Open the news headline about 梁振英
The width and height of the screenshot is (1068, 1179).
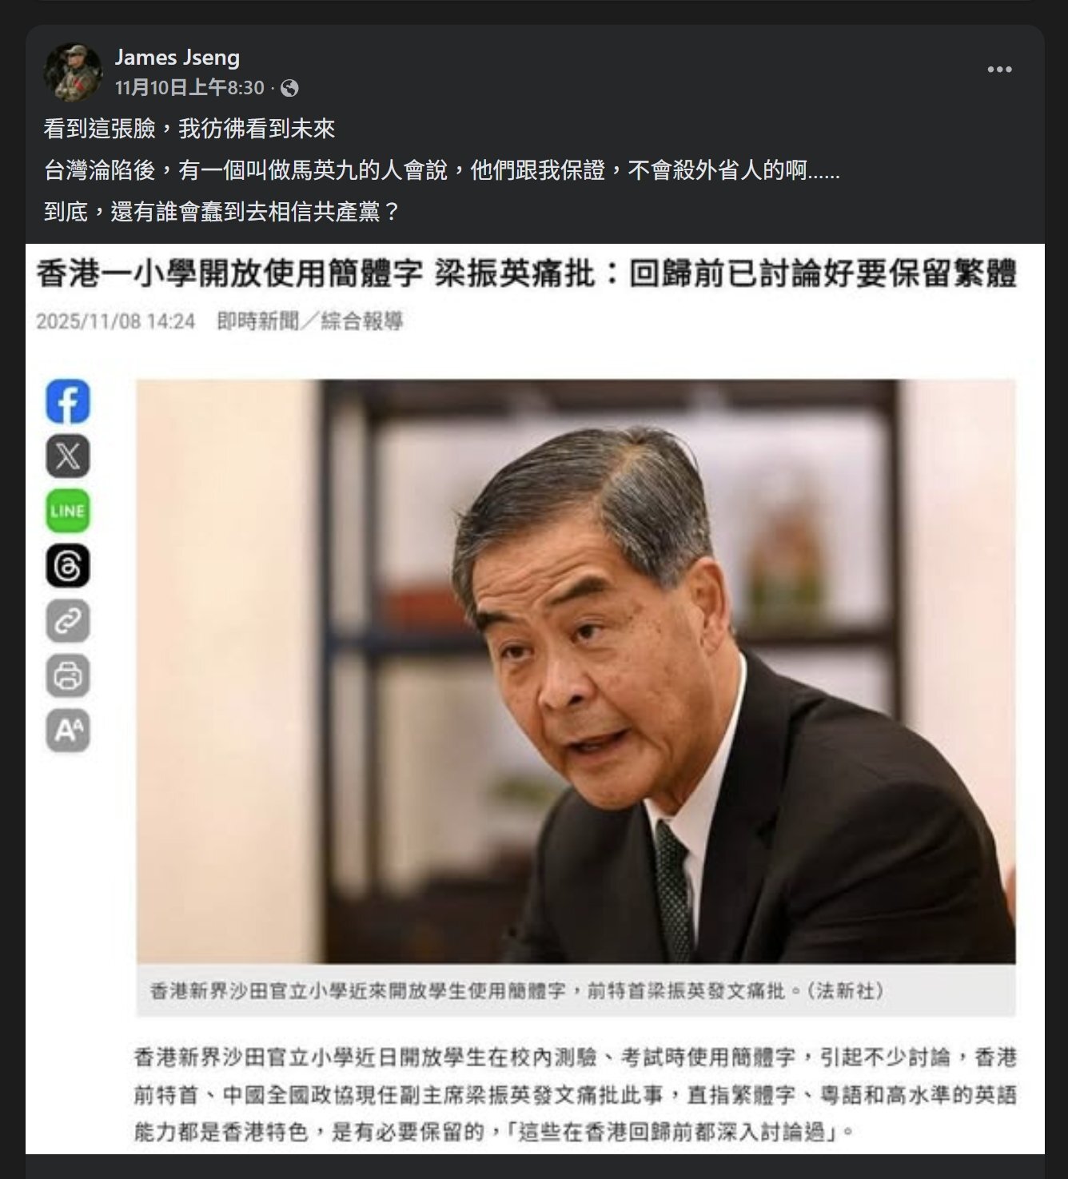[x=526, y=274]
